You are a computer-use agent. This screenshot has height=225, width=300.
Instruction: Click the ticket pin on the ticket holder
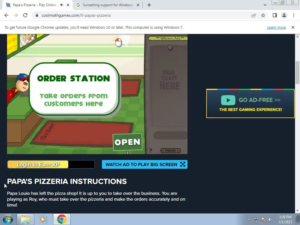pos(170,47)
